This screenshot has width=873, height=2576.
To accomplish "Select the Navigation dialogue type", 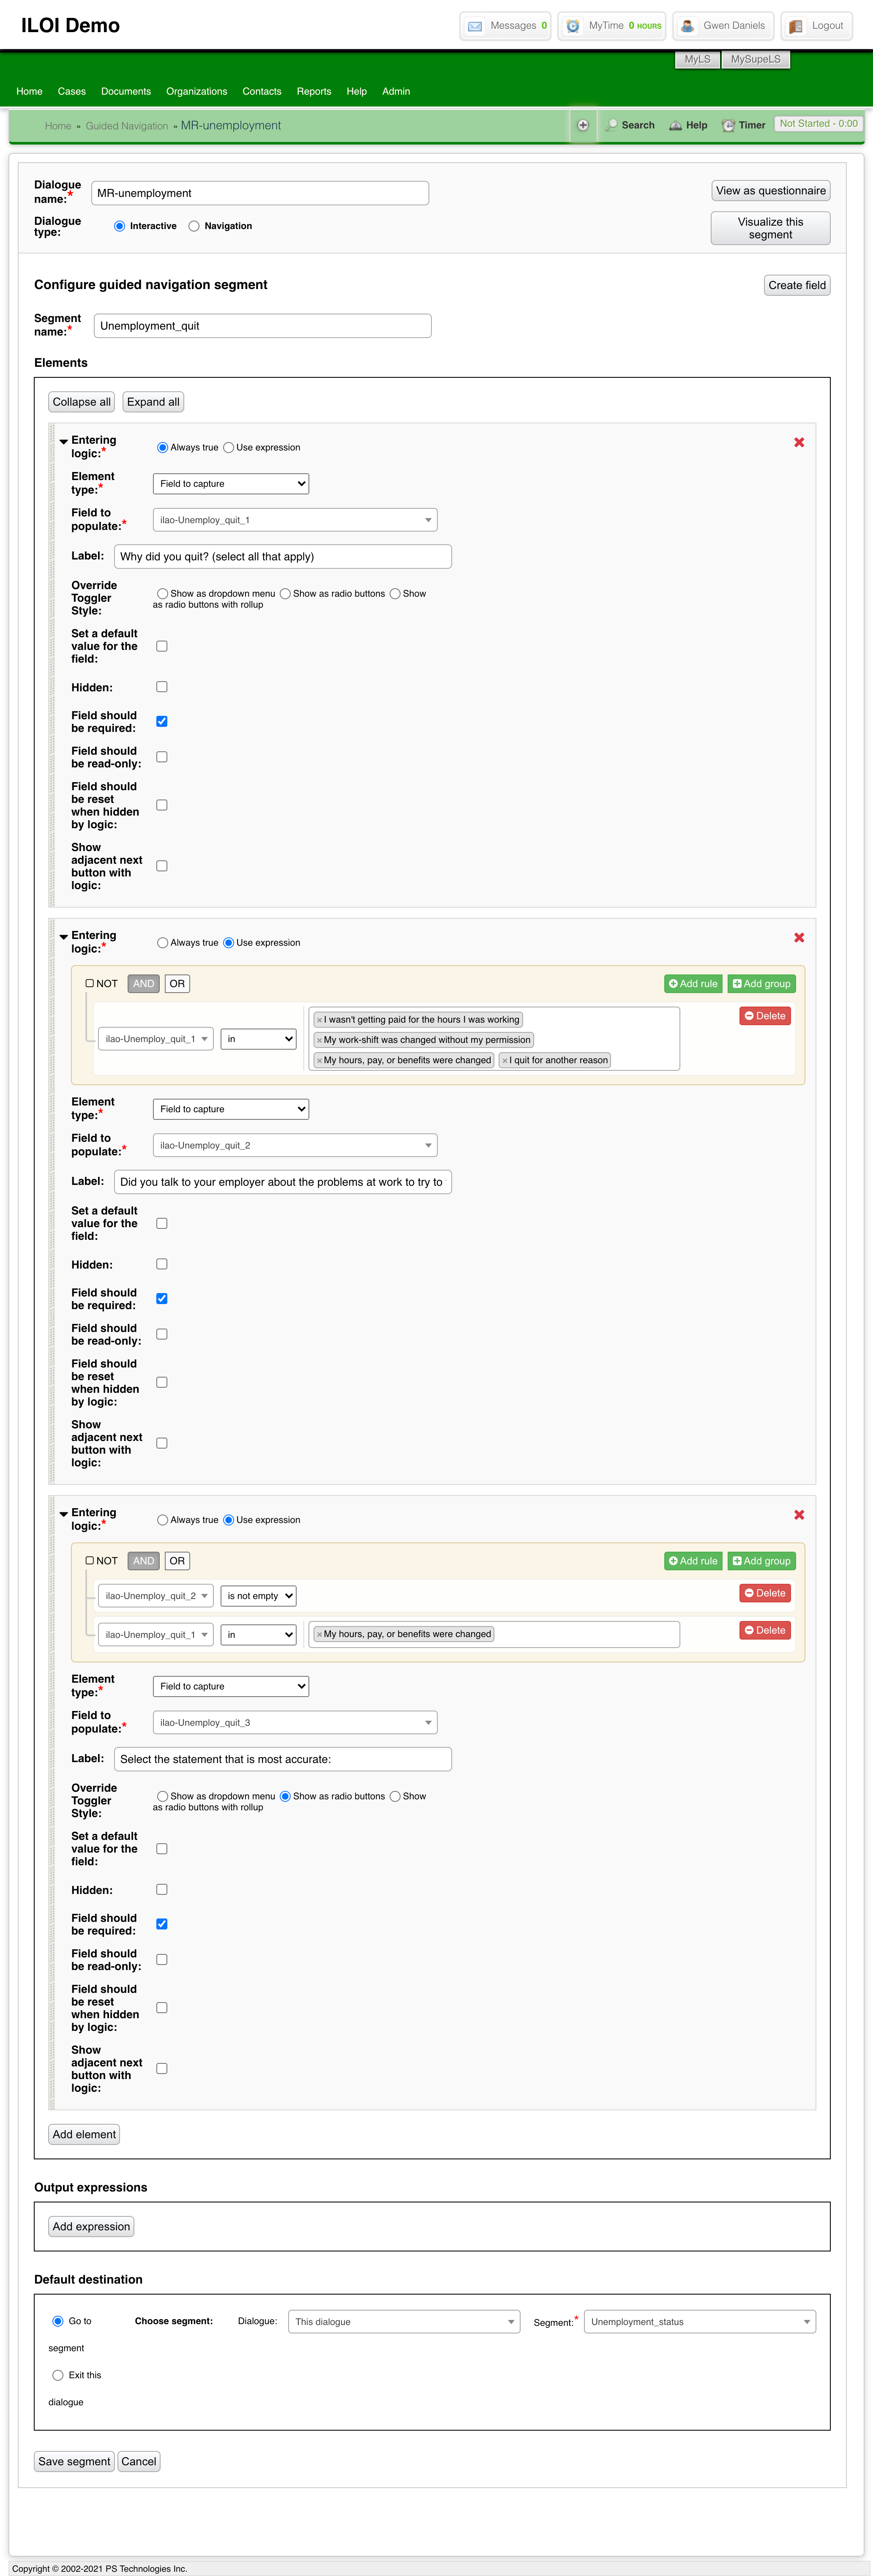I will click(194, 226).
